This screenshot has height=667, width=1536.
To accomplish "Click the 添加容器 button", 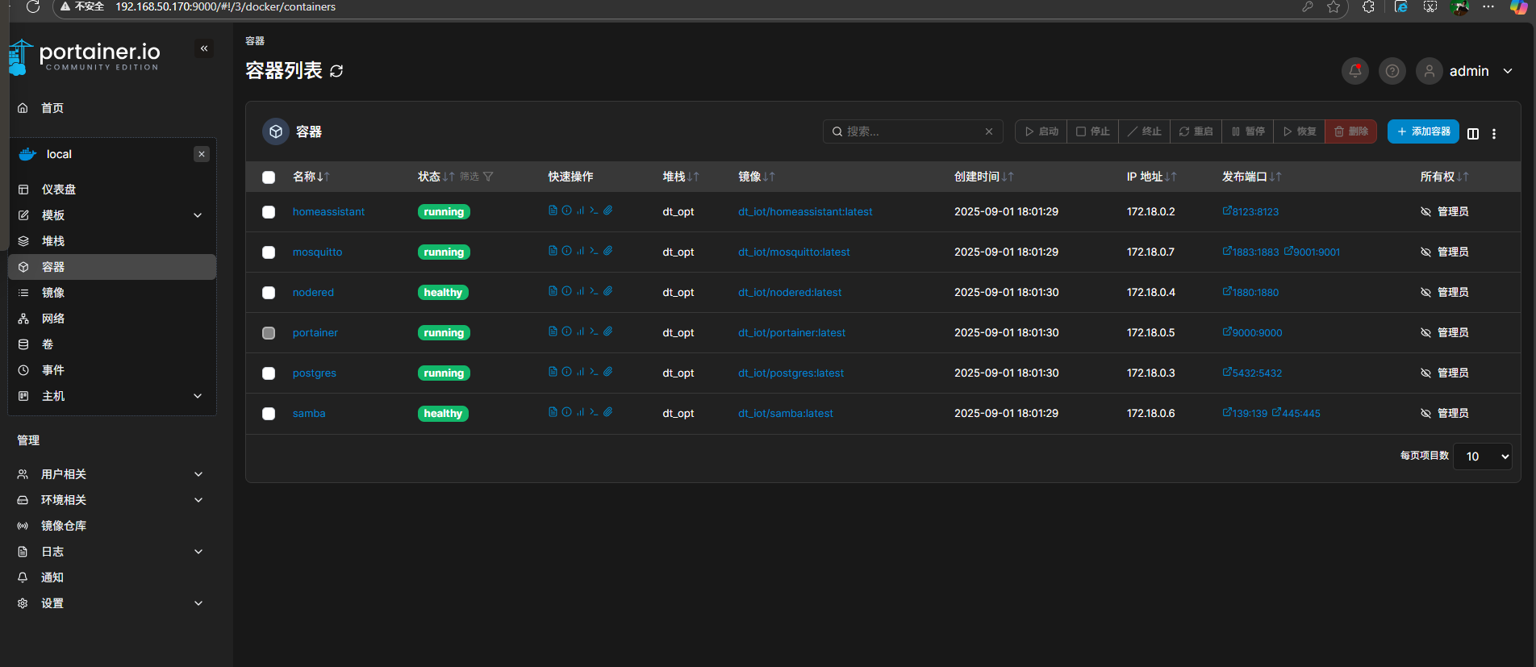I will tap(1423, 131).
